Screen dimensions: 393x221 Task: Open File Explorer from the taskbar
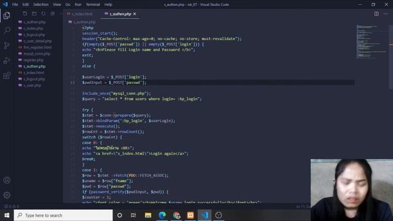148,215
